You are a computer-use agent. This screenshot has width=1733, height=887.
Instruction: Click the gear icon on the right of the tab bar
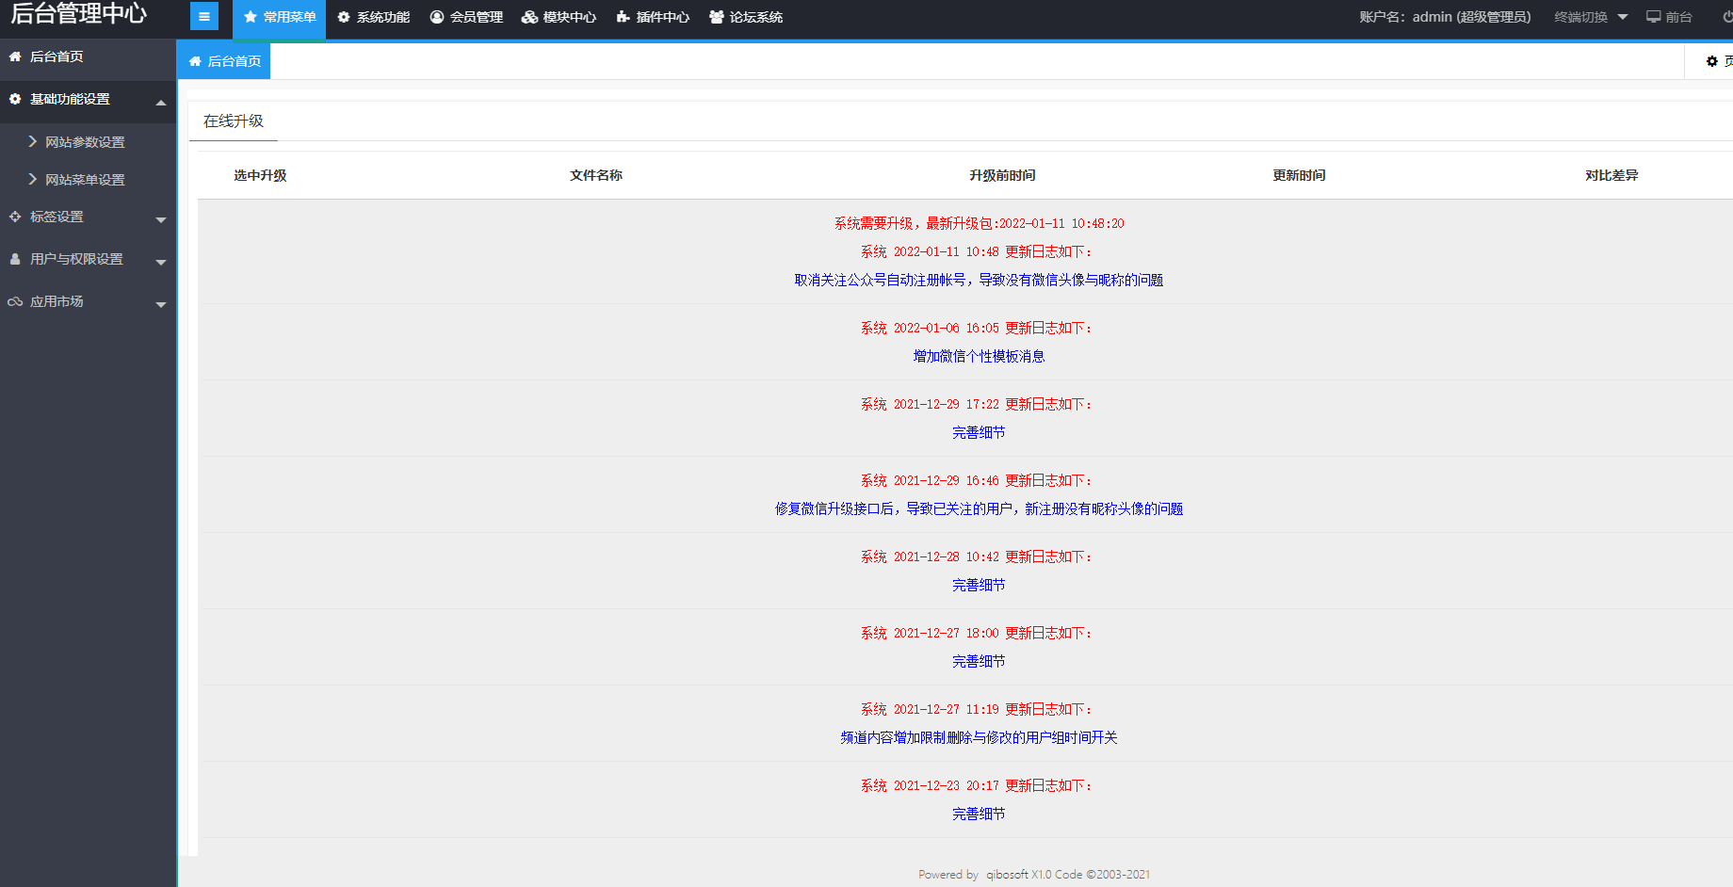click(1711, 61)
